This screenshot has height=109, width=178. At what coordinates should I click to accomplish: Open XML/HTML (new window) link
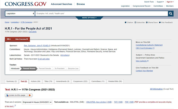point(99,102)
